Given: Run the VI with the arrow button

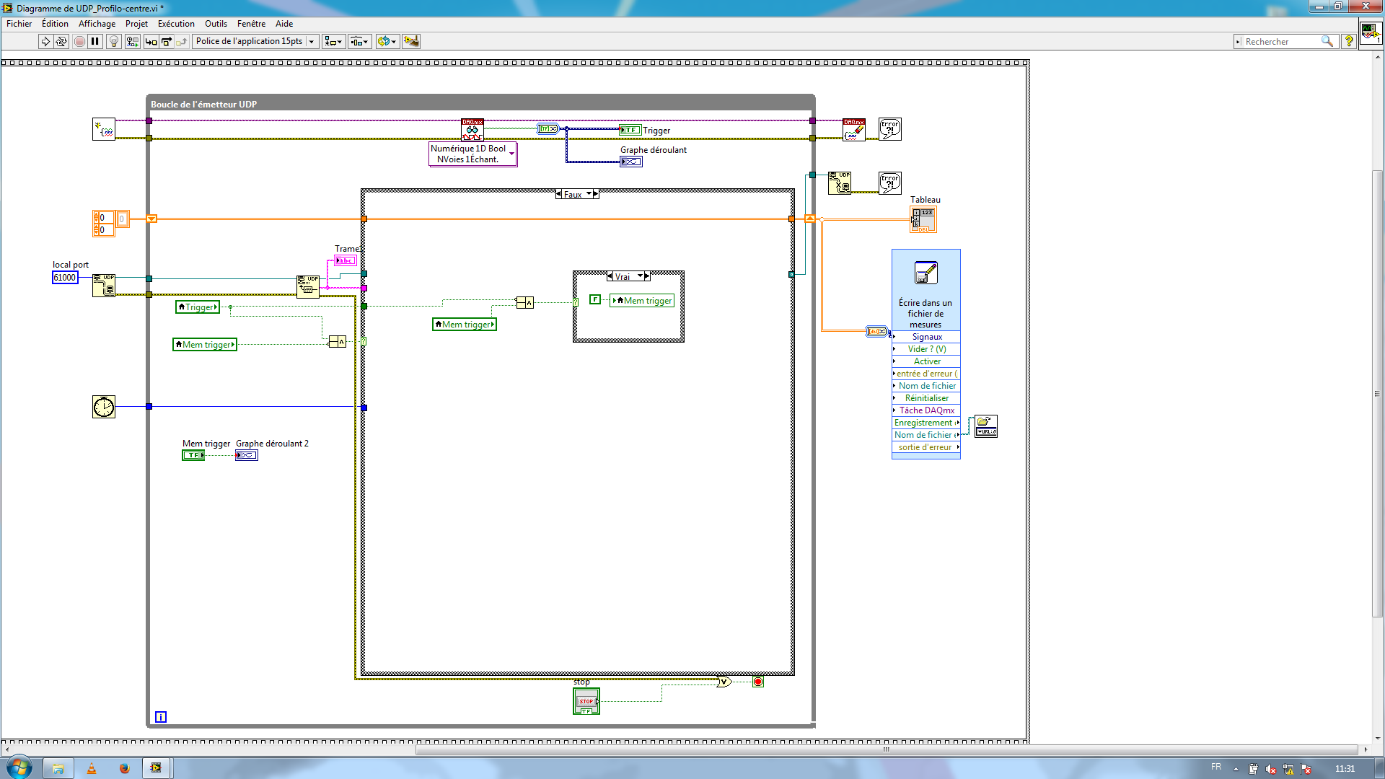Looking at the screenshot, I should pos(45,42).
